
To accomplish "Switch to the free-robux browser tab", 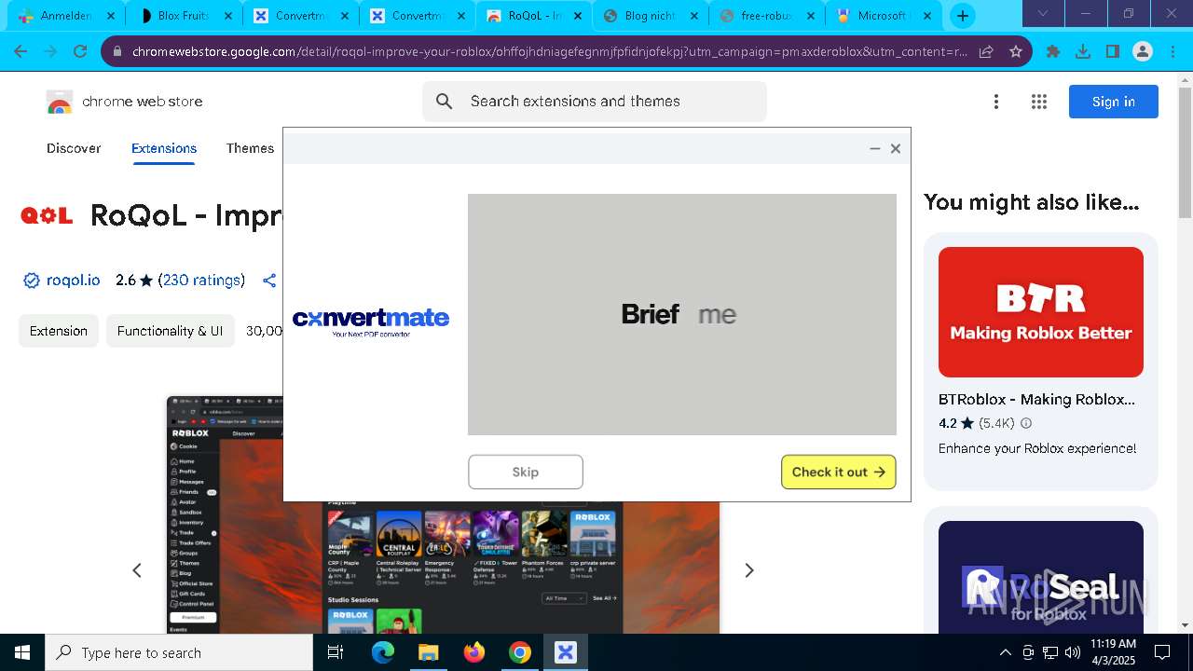I will pos(766,16).
